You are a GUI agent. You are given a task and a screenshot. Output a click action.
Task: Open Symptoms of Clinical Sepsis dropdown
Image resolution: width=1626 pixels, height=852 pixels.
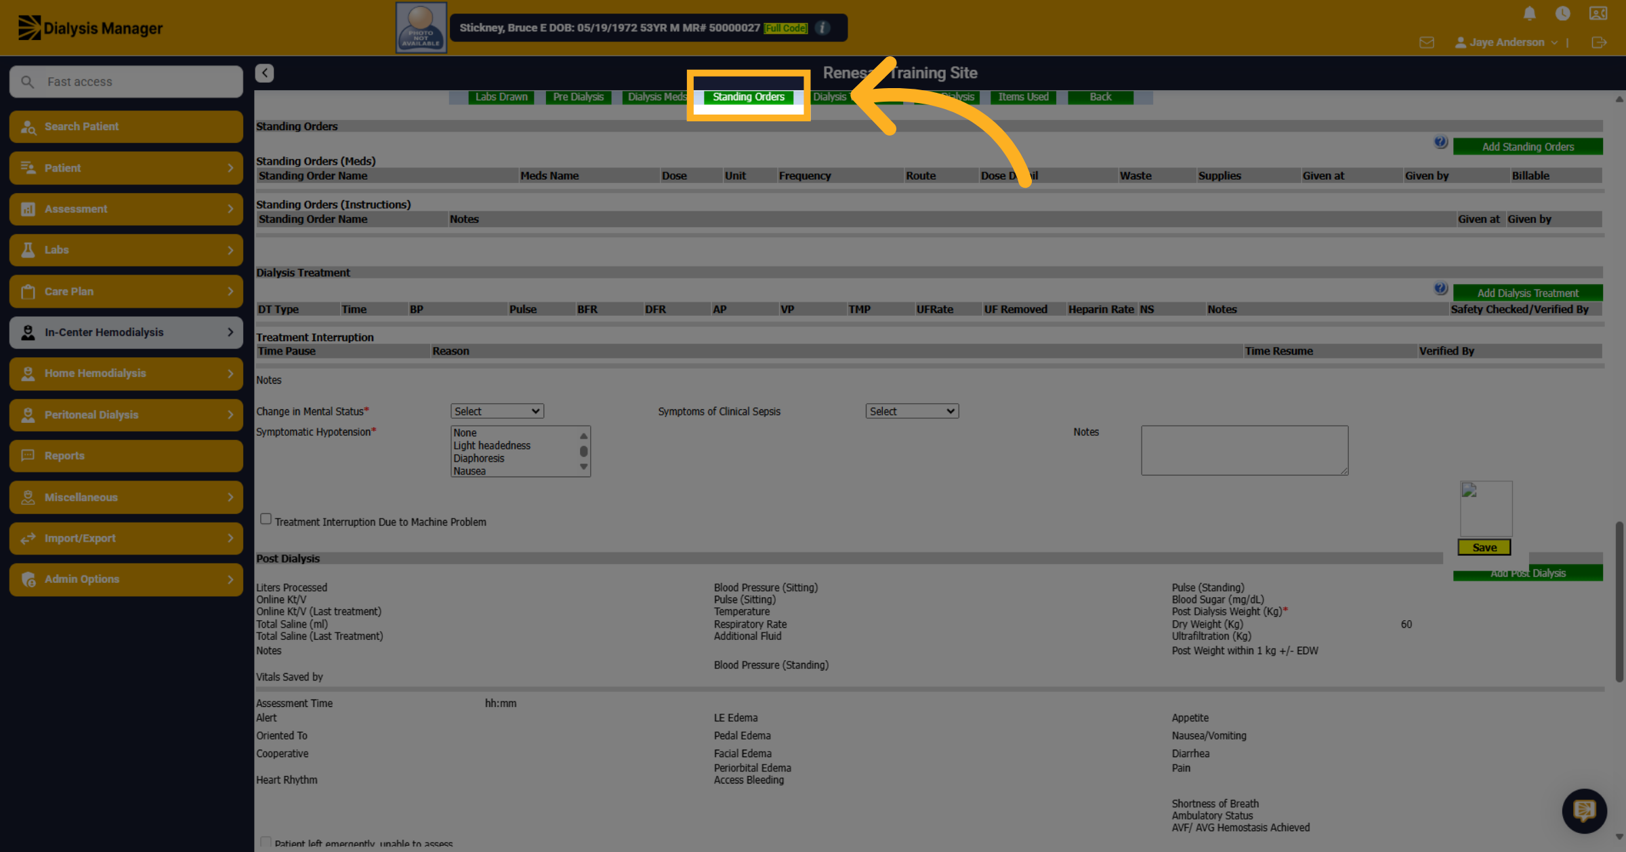(912, 411)
